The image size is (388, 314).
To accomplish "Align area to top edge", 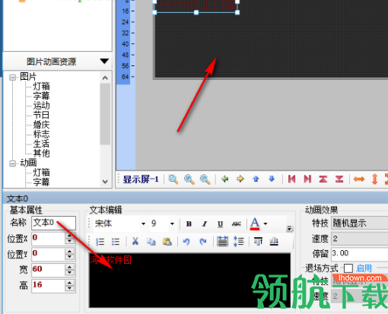I will 323,179.
